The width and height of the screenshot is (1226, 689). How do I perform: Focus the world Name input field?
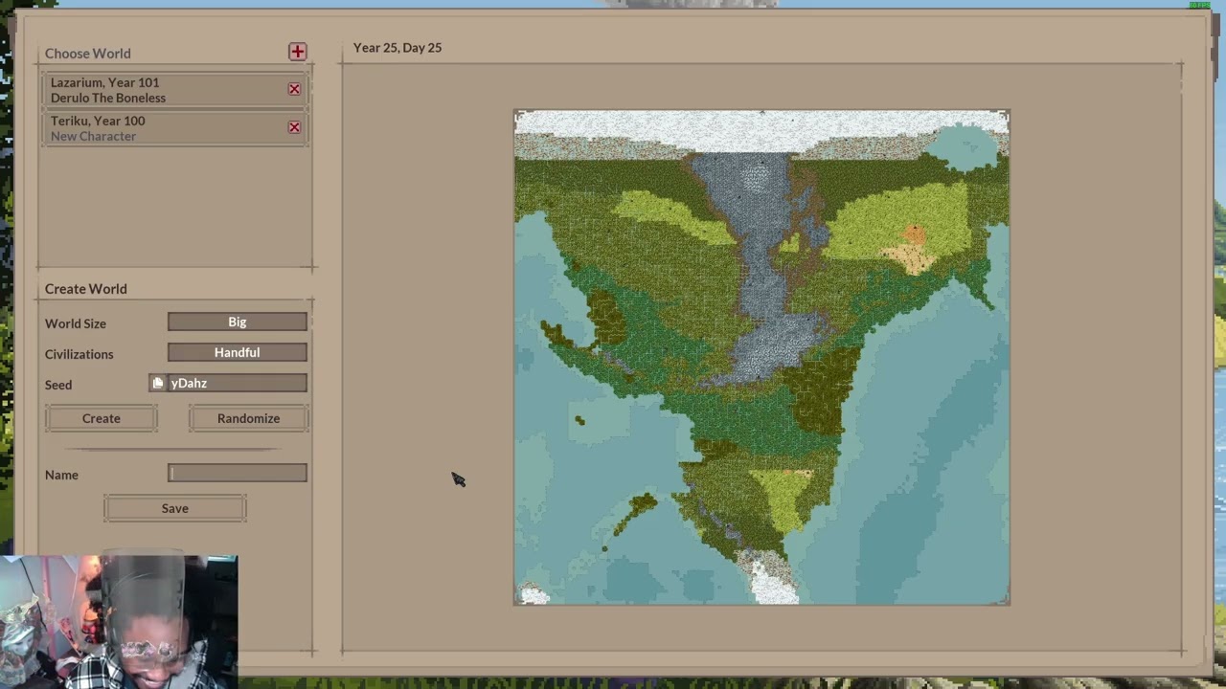[238, 473]
